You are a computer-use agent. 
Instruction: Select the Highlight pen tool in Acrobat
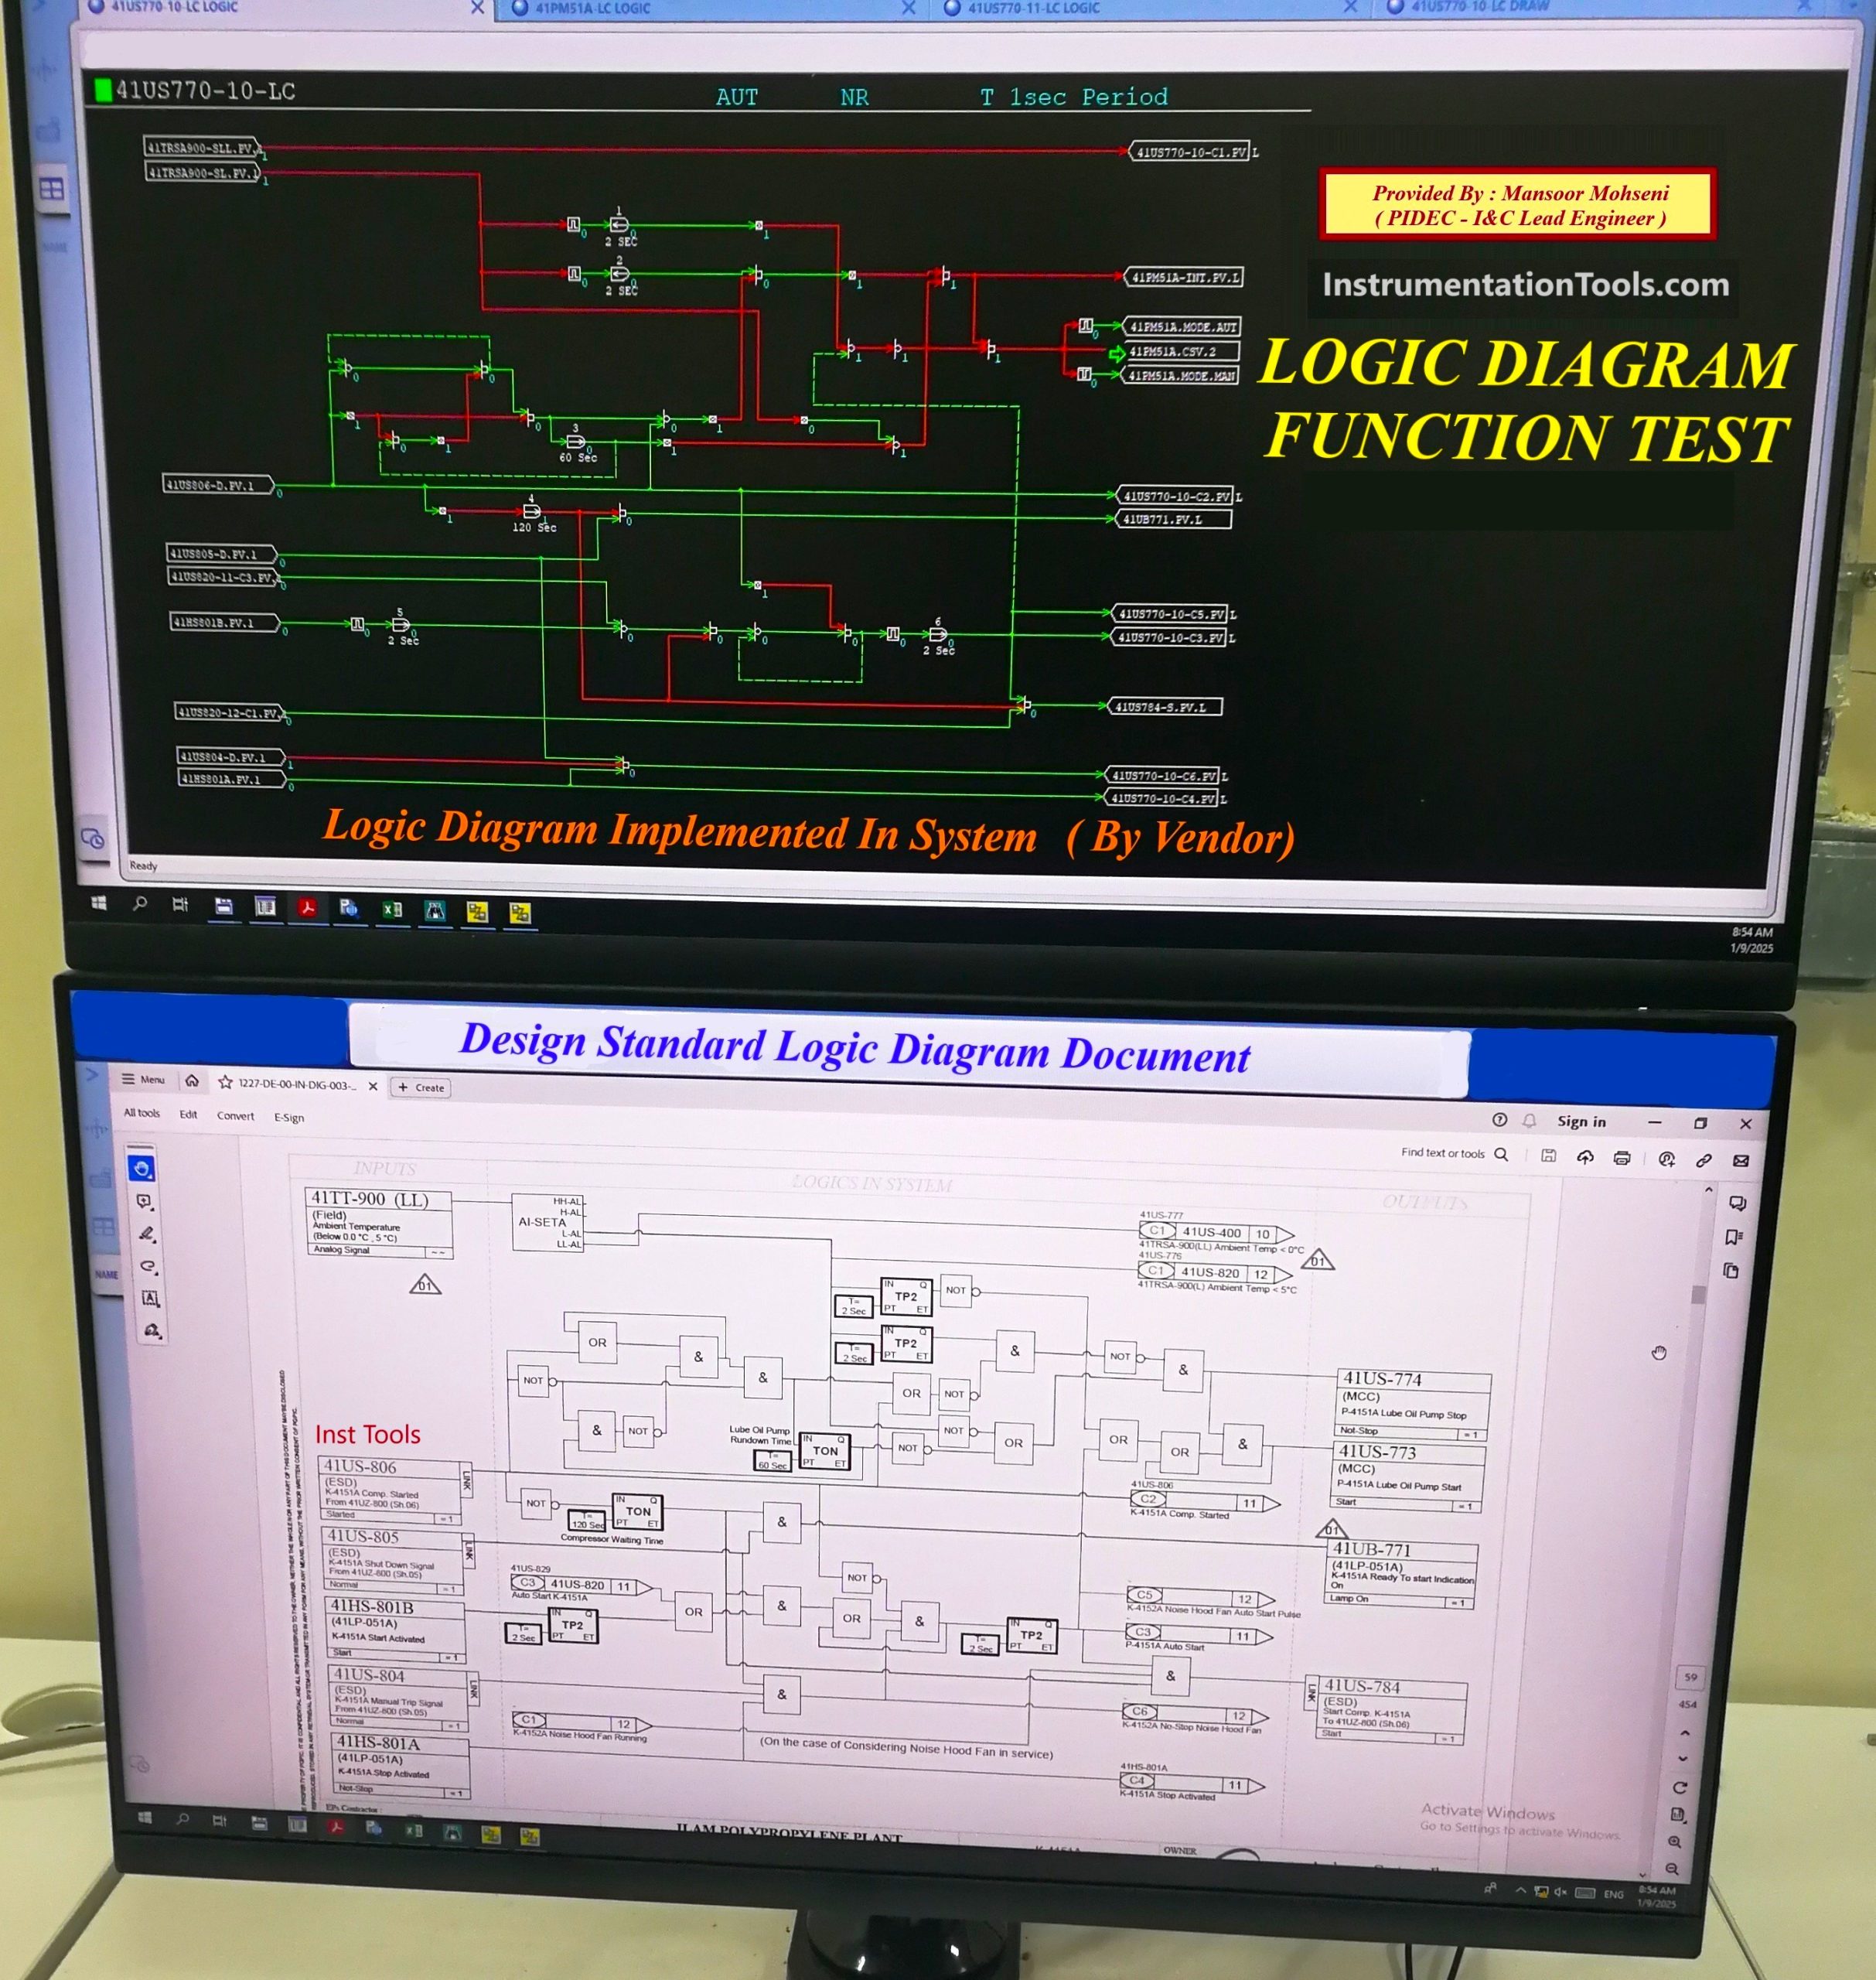147,1234
